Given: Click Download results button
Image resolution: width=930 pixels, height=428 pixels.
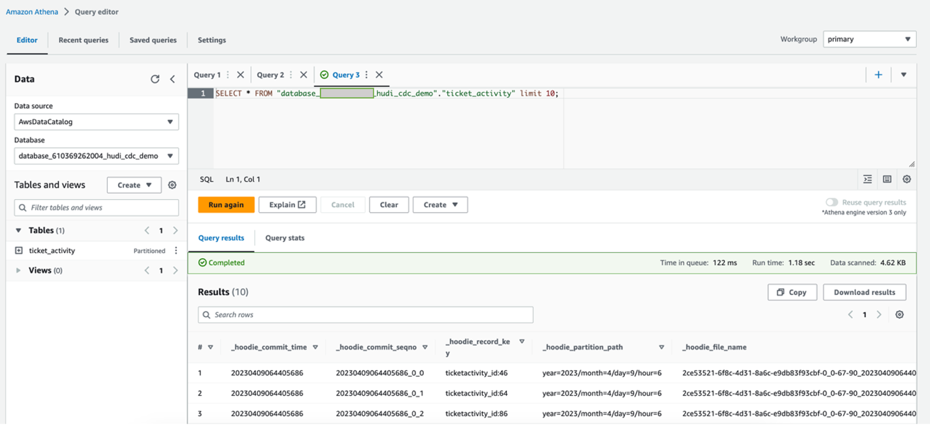Looking at the screenshot, I should [x=864, y=292].
